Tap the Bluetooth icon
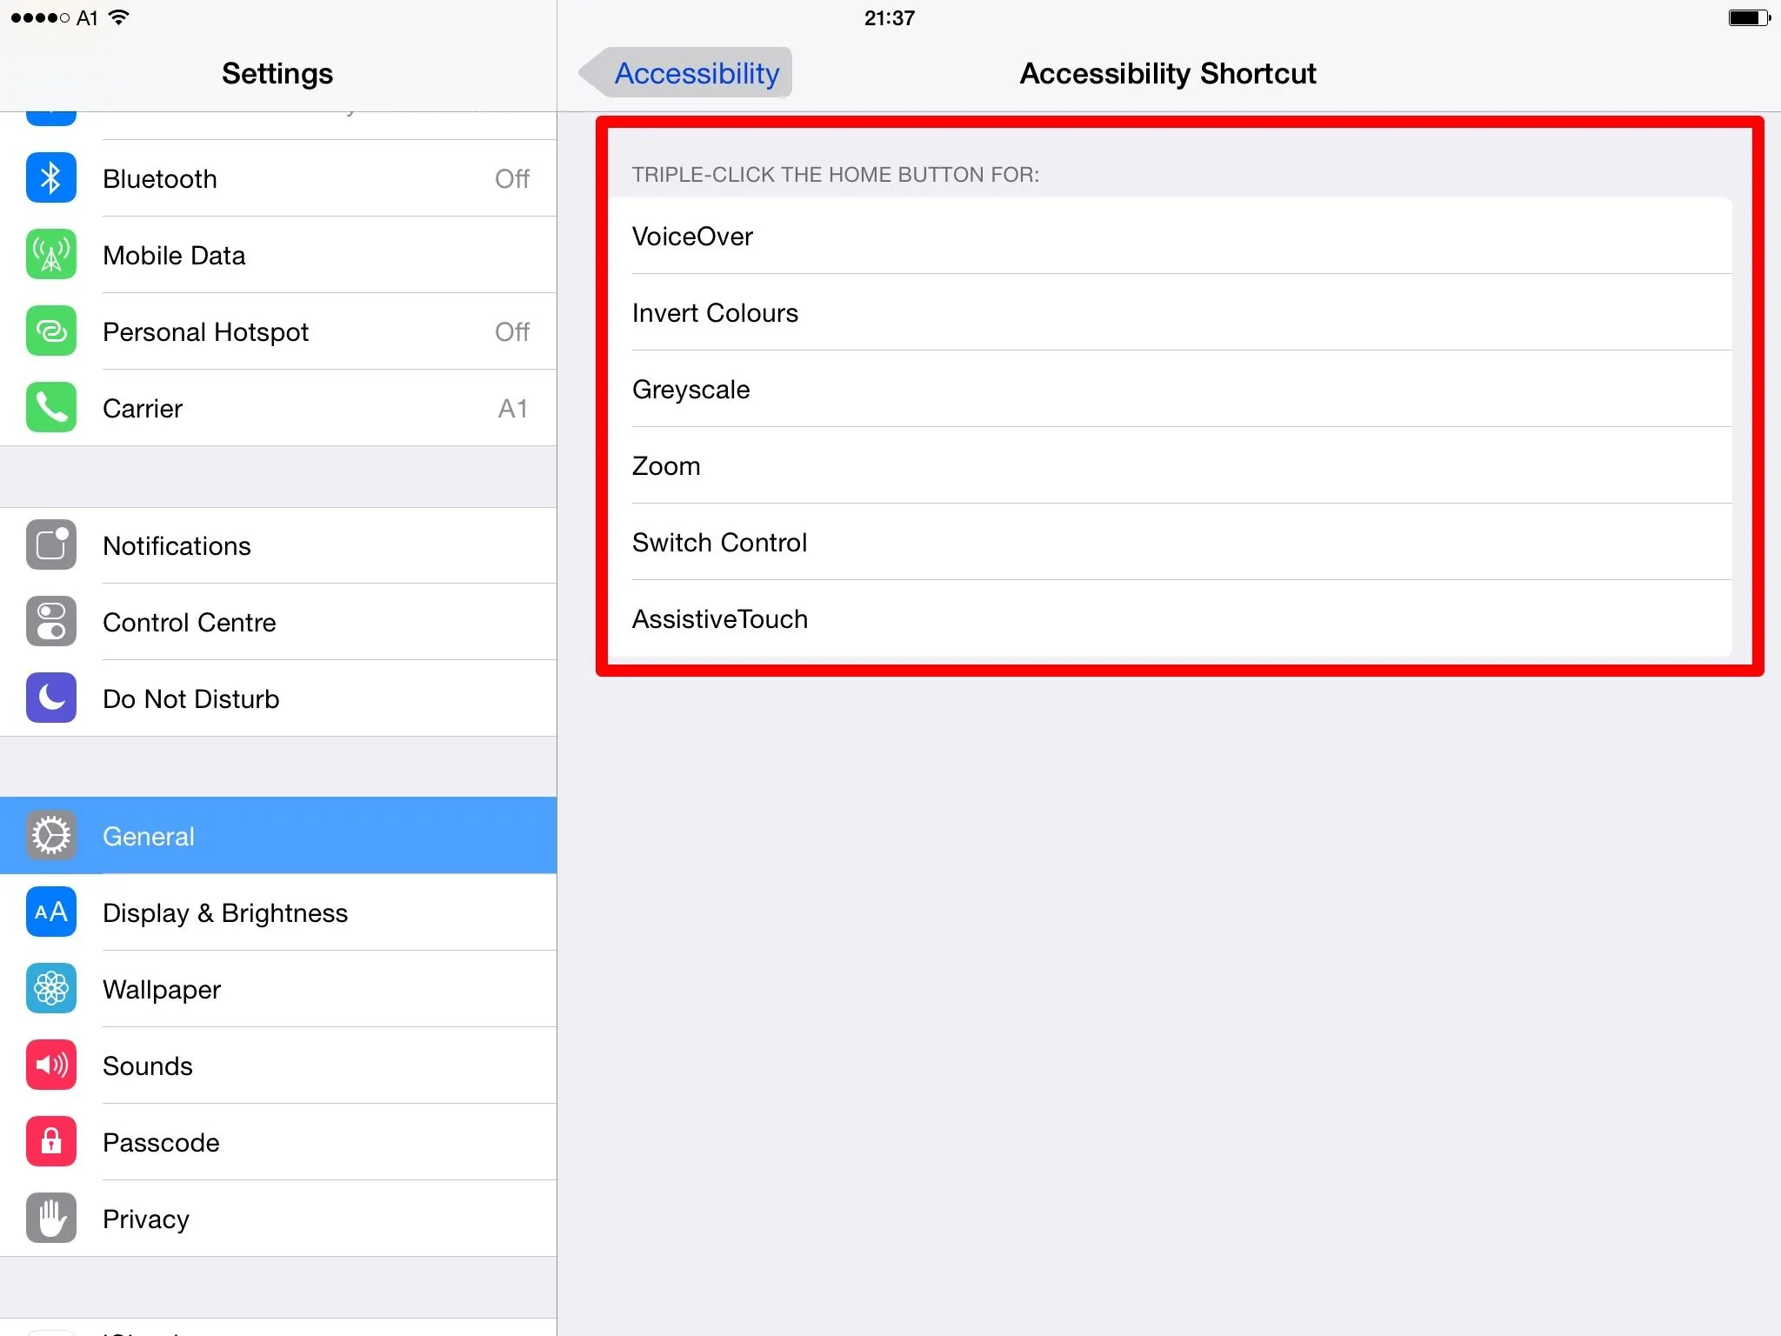Screen dimensions: 1781x1336 [x=51, y=178]
